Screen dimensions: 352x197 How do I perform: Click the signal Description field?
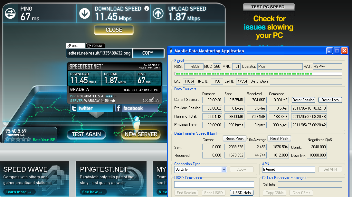pos(306,81)
